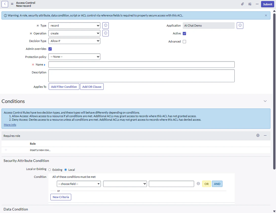Viewport: 276px width, 213px height.
Task: Add an OR condition
Action: [207, 184]
